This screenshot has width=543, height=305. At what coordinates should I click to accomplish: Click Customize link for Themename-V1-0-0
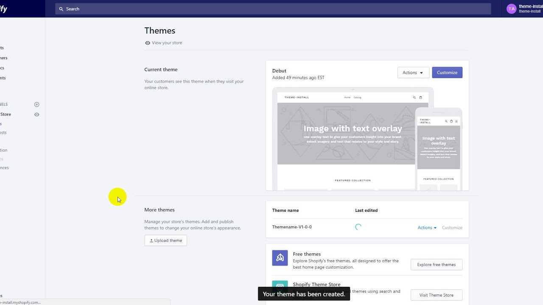[x=452, y=227]
